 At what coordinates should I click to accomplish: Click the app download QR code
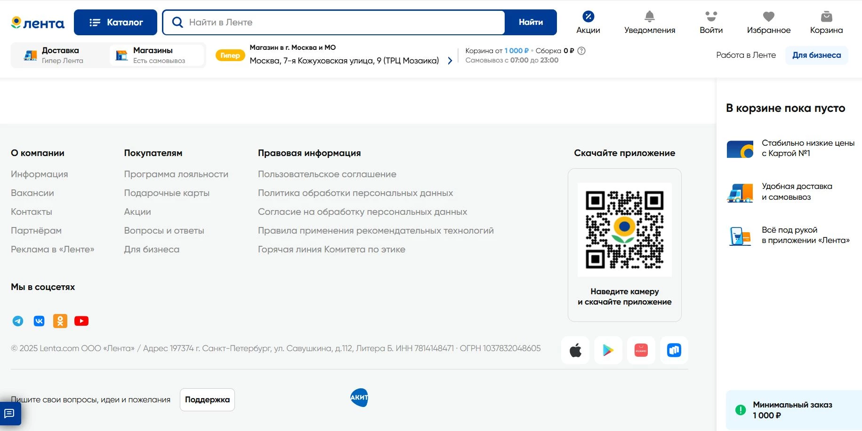[x=625, y=229]
